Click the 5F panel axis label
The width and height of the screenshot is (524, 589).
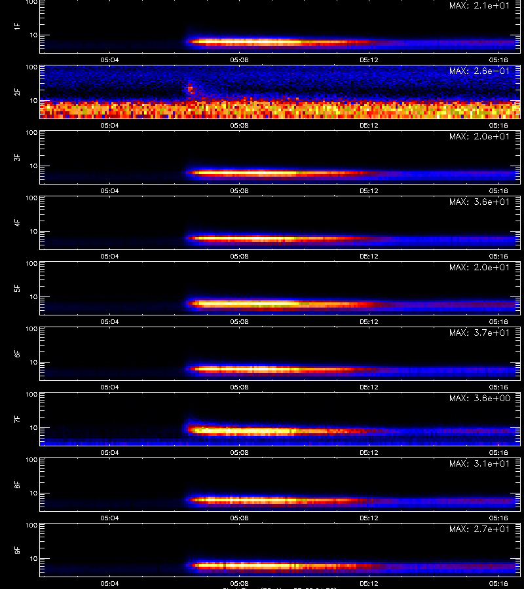pyautogui.click(x=16, y=288)
